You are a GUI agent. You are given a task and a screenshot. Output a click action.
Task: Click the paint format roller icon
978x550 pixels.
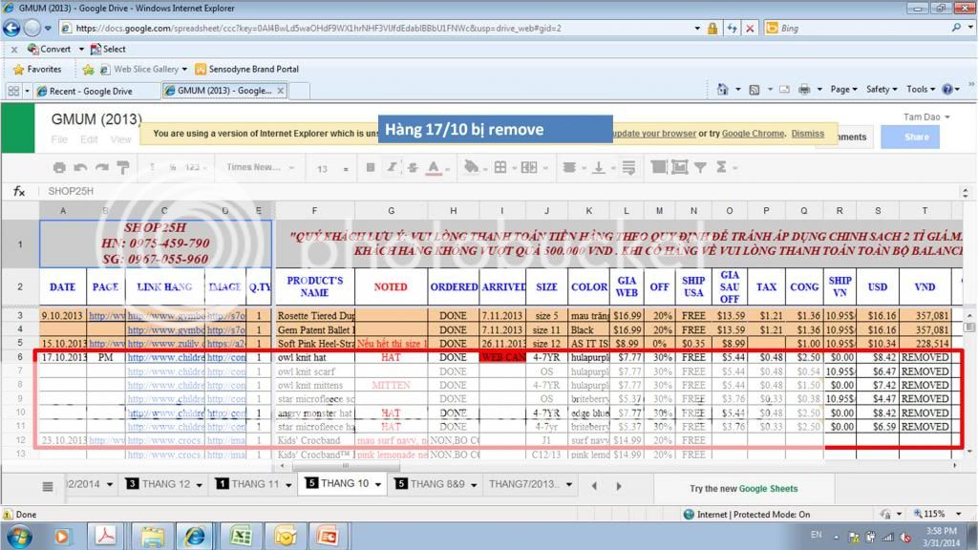[122, 167]
